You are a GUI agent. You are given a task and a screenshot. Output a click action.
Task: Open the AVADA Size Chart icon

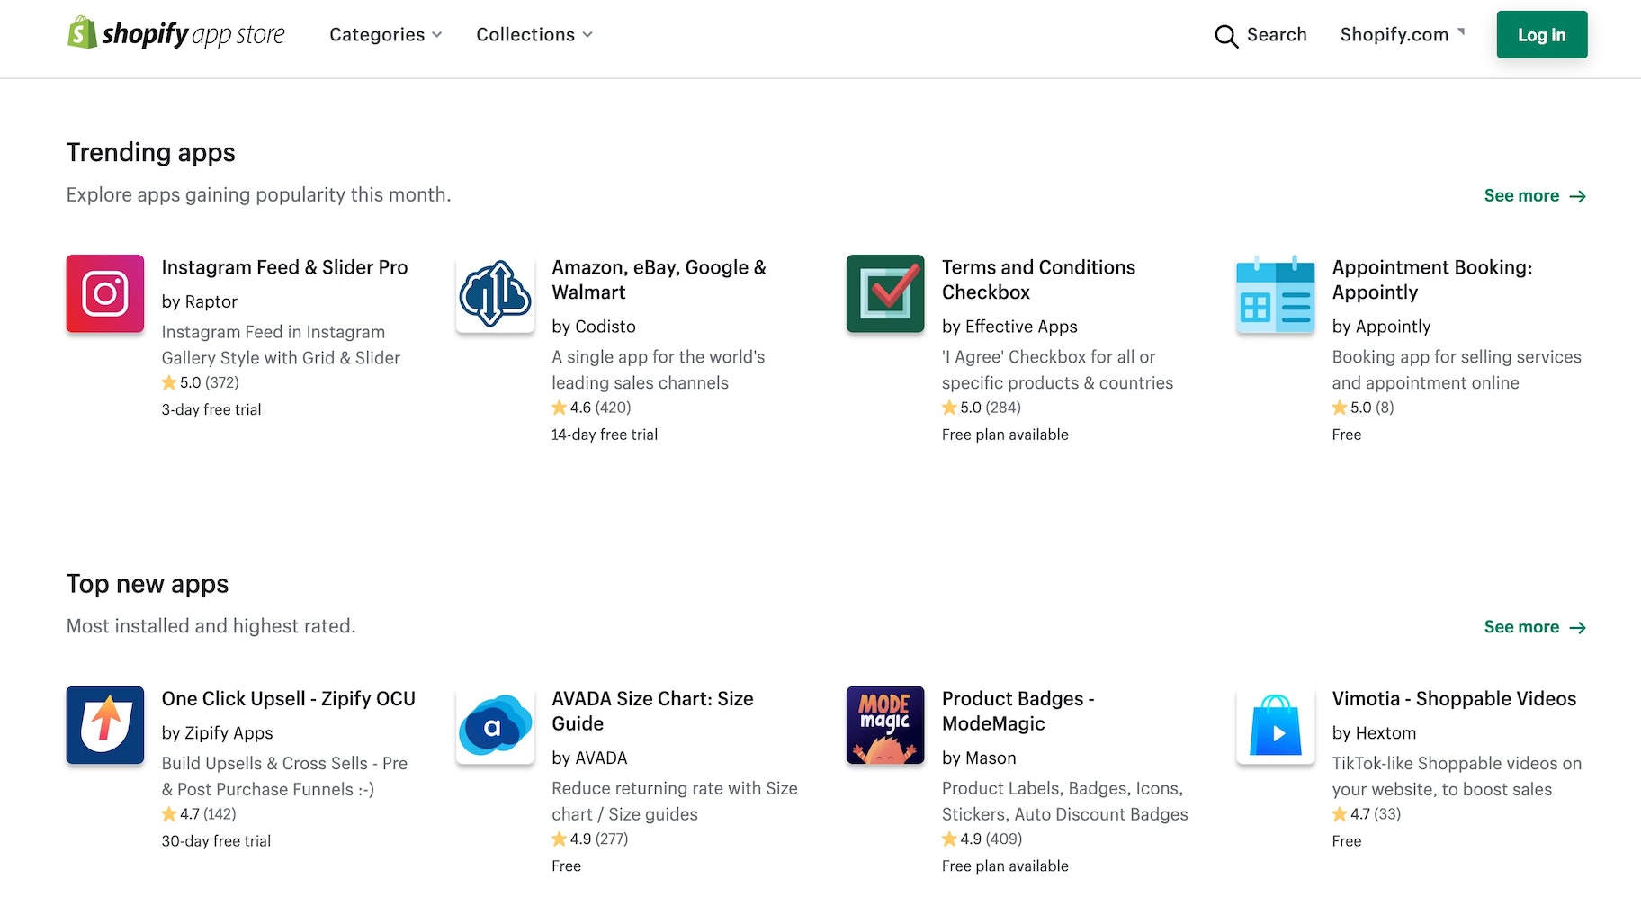click(495, 725)
